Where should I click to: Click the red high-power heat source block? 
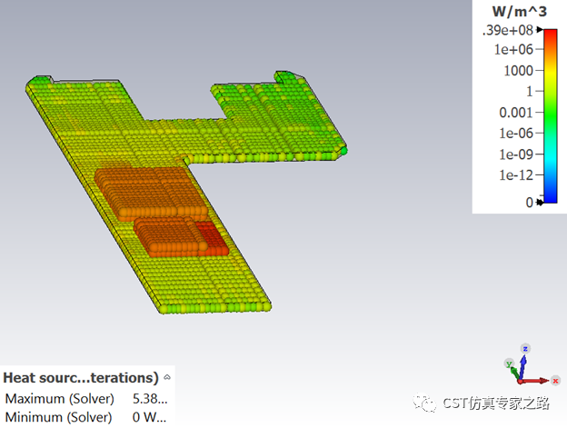click(x=212, y=238)
